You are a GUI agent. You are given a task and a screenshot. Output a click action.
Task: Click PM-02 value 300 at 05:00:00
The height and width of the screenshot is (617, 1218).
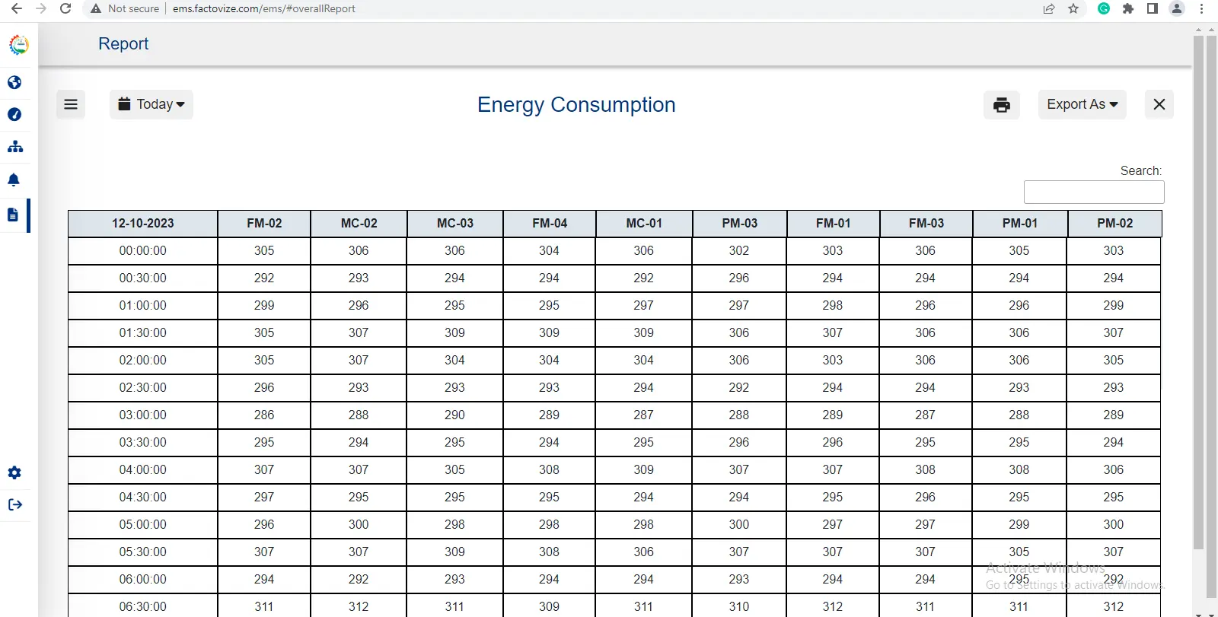click(x=1114, y=525)
